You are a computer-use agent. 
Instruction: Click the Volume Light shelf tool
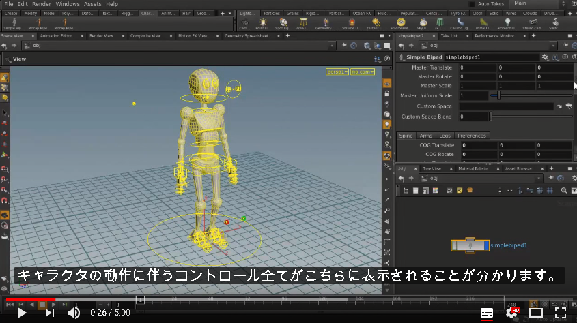(x=352, y=24)
